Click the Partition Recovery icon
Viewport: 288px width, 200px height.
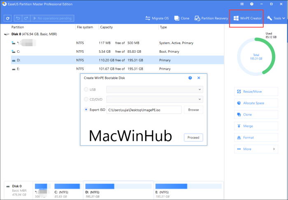click(197, 18)
